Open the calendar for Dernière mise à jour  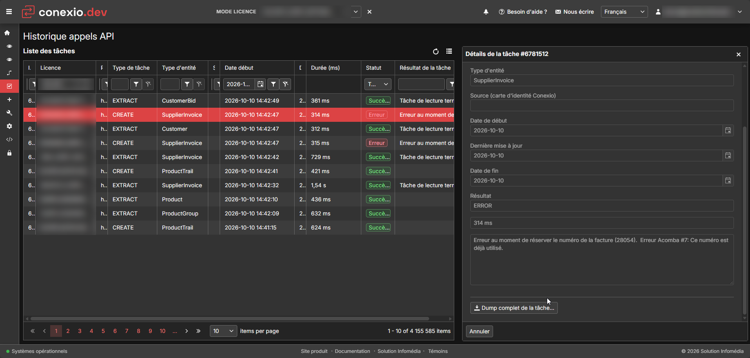[x=728, y=155]
